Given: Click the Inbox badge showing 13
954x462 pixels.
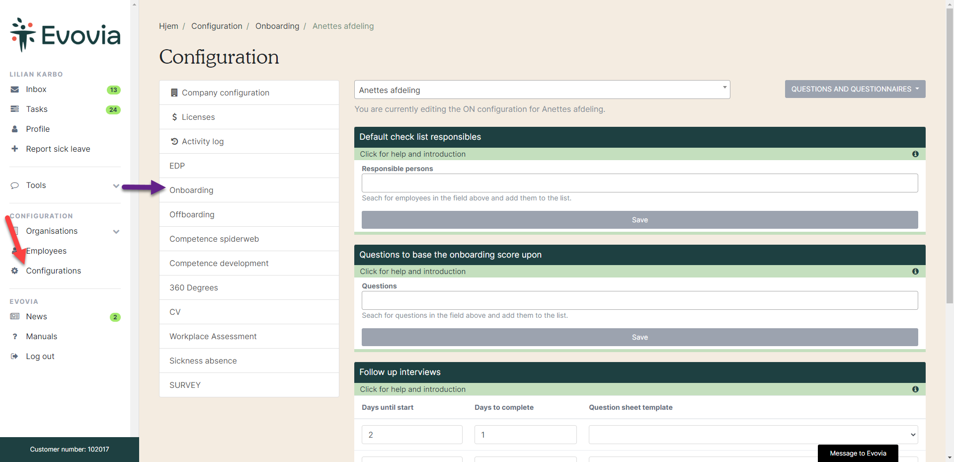Looking at the screenshot, I should click(x=114, y=90).
